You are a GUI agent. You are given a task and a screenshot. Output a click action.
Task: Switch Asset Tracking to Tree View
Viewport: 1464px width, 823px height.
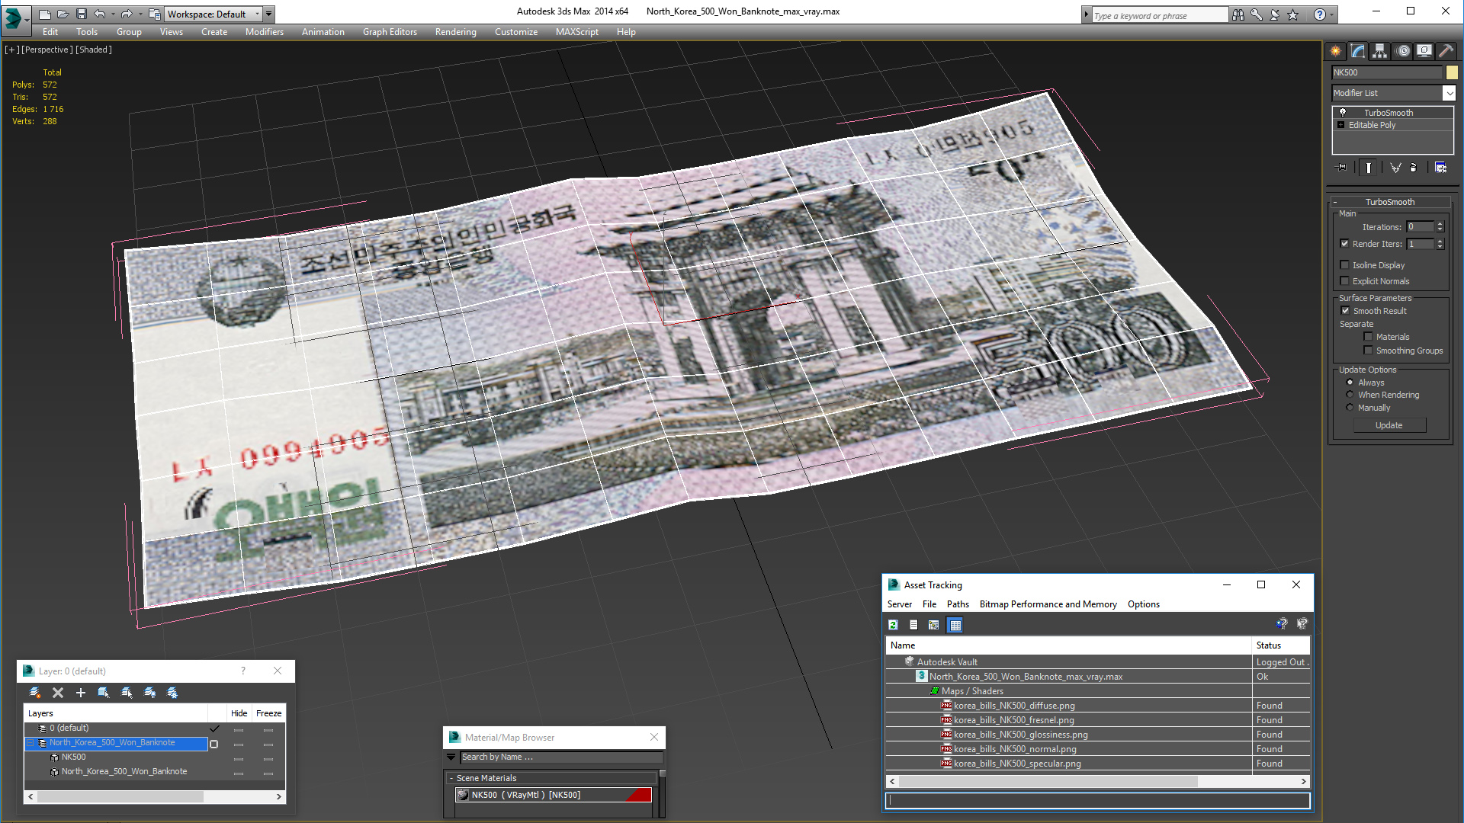[934, 625]
